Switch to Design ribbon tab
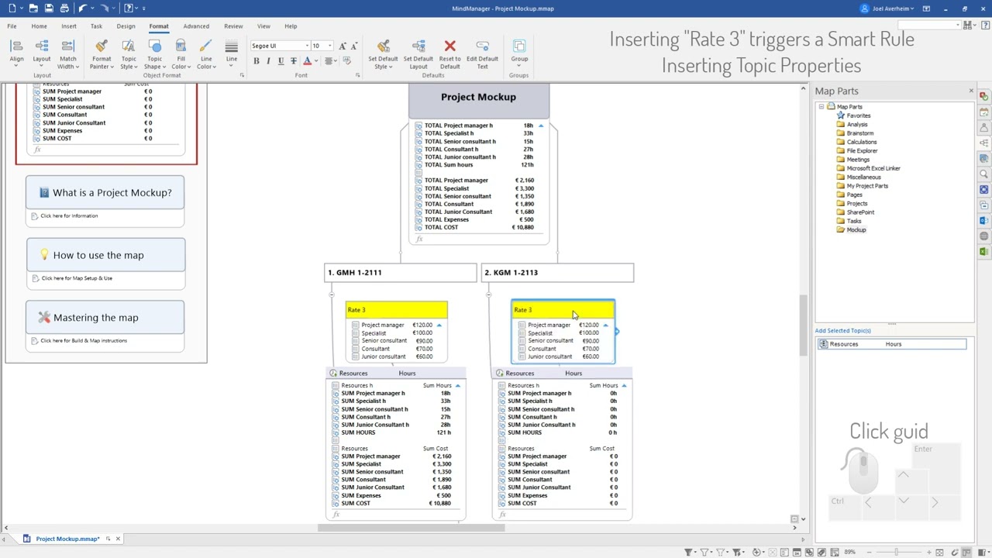This screenshot has height=558, width=992. 126,26
